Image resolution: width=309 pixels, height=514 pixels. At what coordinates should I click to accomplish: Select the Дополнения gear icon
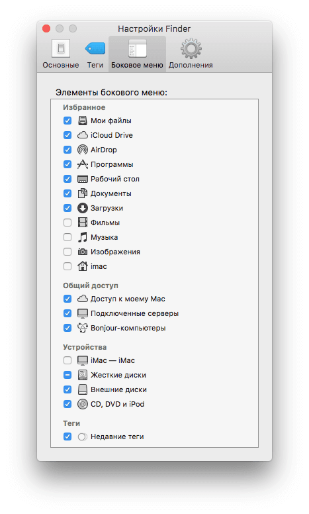pos(191,49)
